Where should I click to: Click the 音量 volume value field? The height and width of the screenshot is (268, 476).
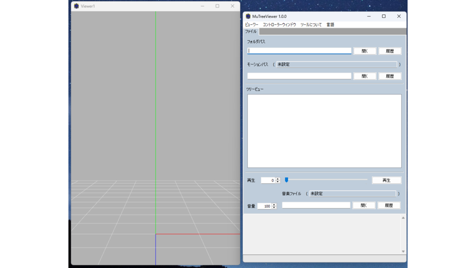tap(264, 206)
